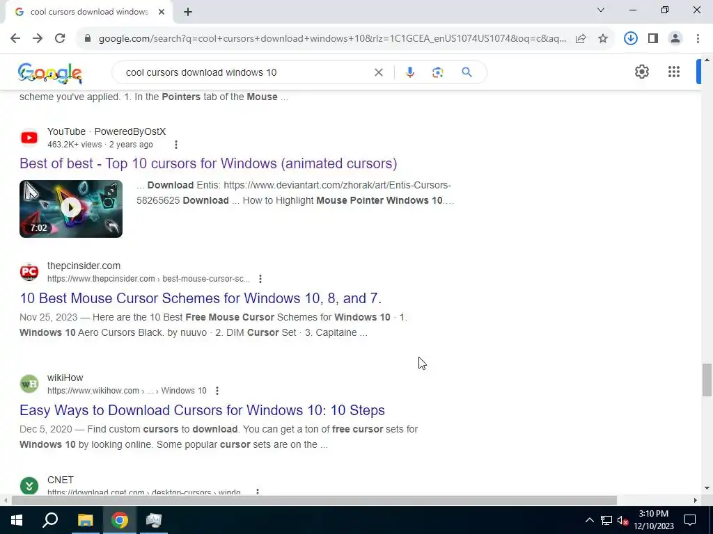713x534 pixels.
Task: Toggle the Chrome side panel
Action: 653,38
